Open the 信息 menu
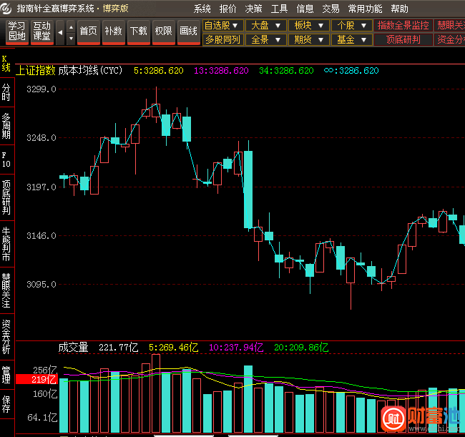Screen dimensions: 465x437 point(305,9)
